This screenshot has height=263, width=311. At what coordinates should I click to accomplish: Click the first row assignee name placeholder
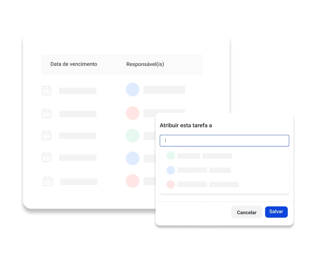(x=164, y=90)
